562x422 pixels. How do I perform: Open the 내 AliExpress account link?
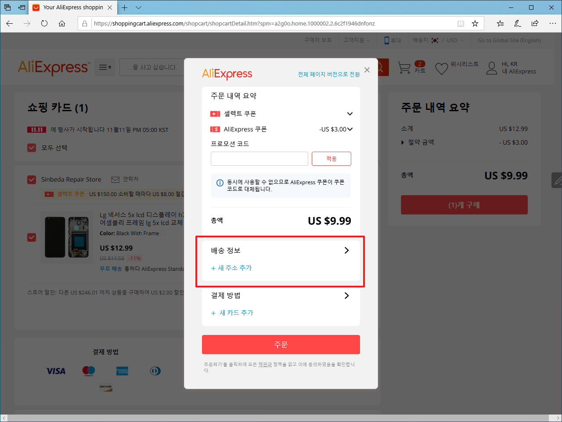click(519, 71)
